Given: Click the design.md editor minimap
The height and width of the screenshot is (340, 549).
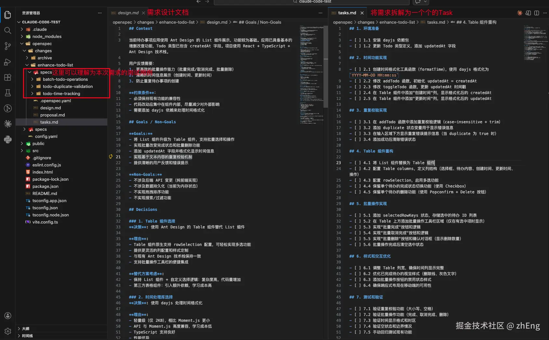Looking at the screenshot, I should [x=311, y=75].
